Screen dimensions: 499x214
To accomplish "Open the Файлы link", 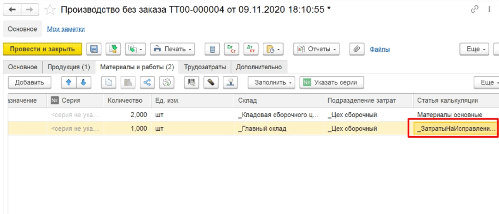I will point(379,49).
